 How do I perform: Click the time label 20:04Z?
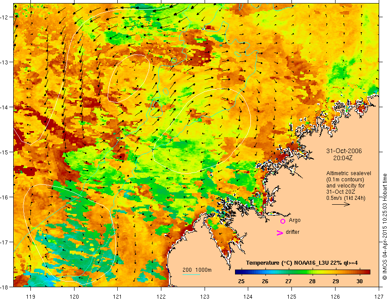point(343,158)
